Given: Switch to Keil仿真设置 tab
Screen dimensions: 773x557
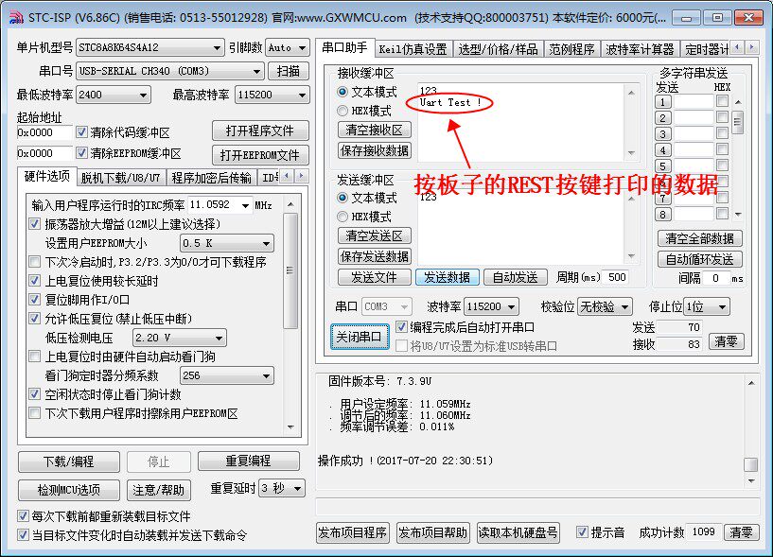Looking at the screenshot, I should coord(413,49).
